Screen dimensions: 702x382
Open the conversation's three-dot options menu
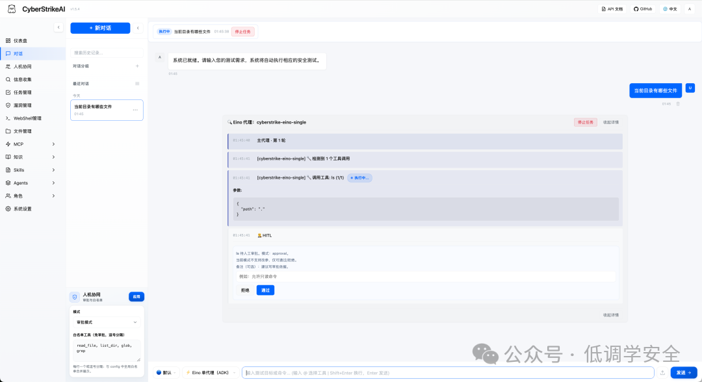[135, 110]
